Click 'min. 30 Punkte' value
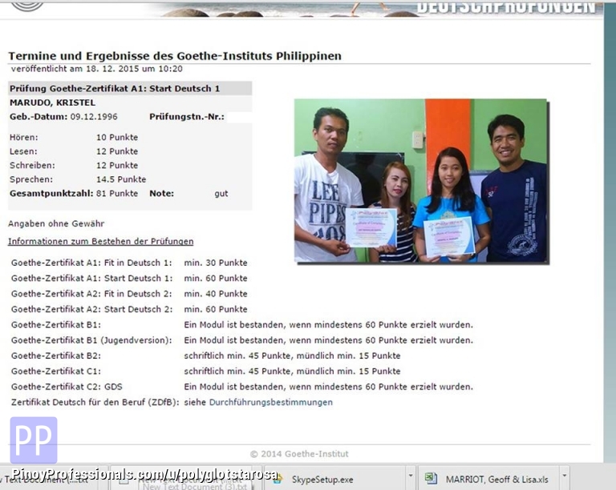The height and width of the screenshot is (490, 616). click(216, 263)
